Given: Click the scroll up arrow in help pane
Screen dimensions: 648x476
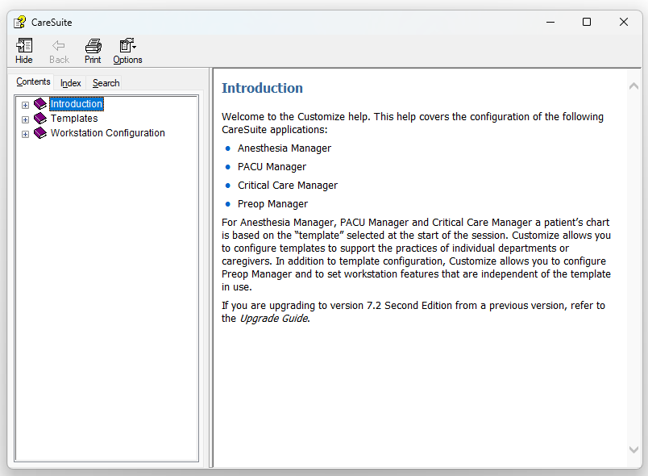Looking at the screenshot, I should coord(633,86).
